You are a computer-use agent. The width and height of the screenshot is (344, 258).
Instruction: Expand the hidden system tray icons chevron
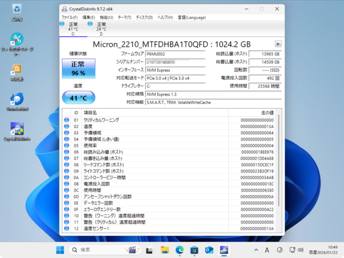click(257, 250)
